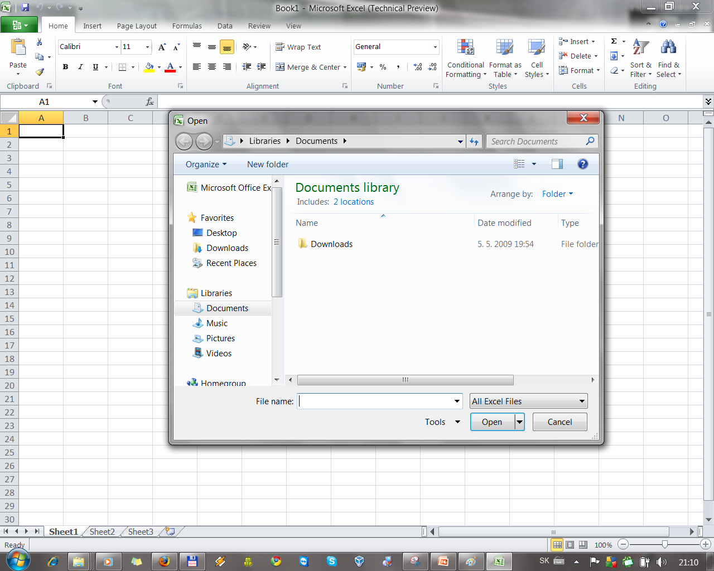Switch to the Page Layout ribbon tab
Viewport: 714px width, 571px height.
click(x=137, y=26)
